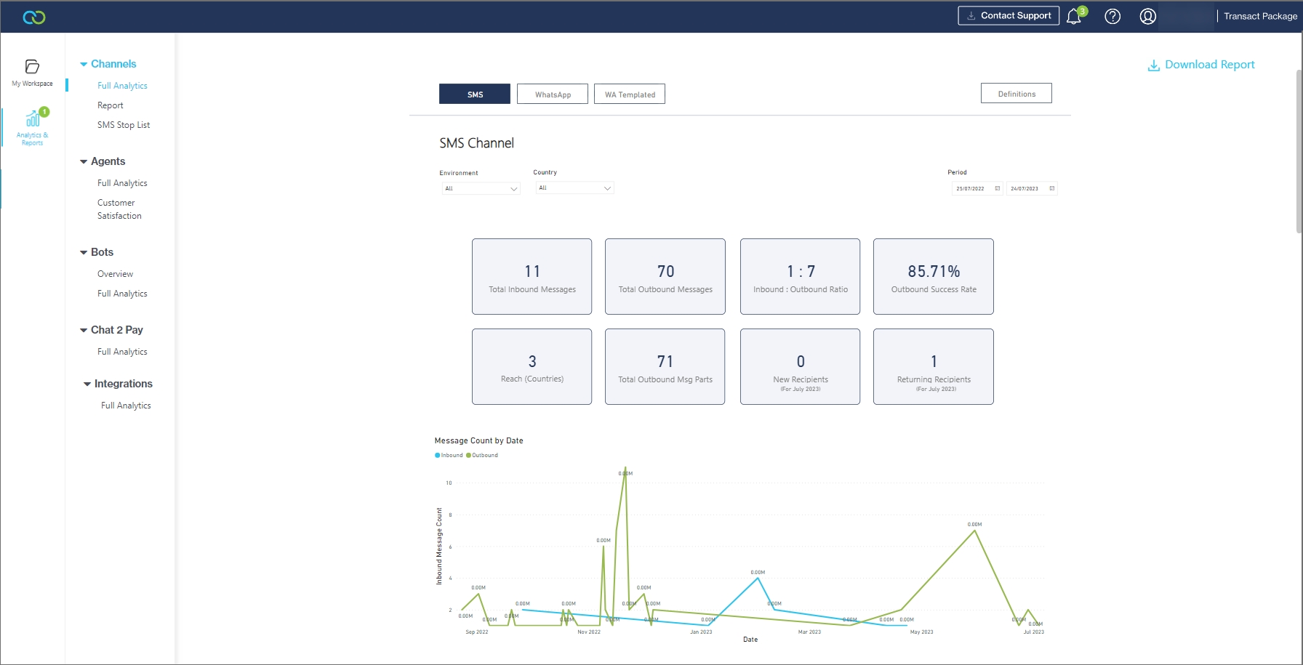Toggle the Outbound legend series
Screen dimensions: 1303x665
(482, 456)
